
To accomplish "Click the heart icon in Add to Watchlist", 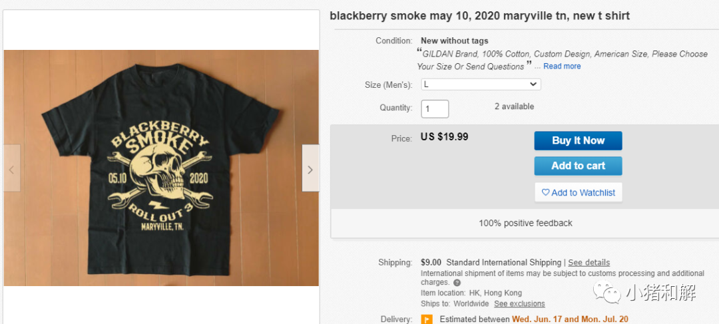I will [x=545, y=192].
